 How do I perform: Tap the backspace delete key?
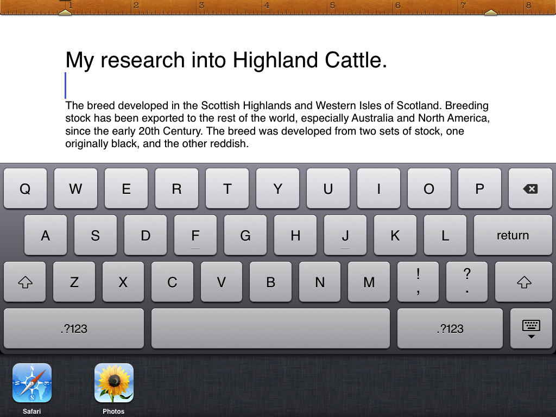(x=530, y=188)
